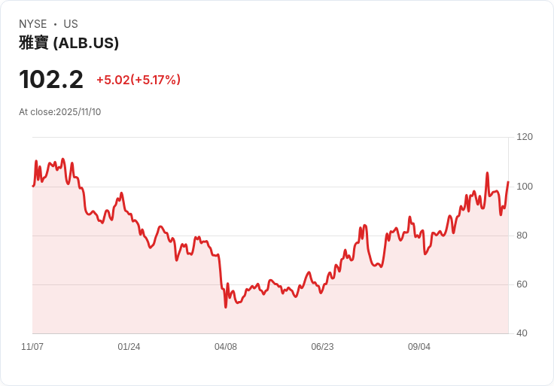This screenshot has height=386, width=554.
Task: Click the starting point of the price line
Action: click(33, 186)
